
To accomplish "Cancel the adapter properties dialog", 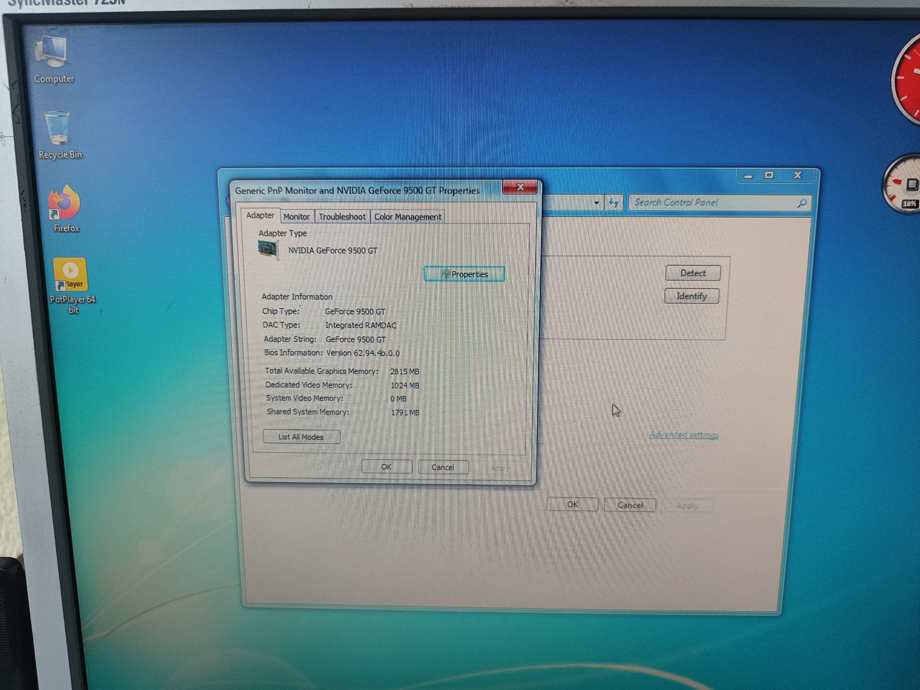I will 443,467.
